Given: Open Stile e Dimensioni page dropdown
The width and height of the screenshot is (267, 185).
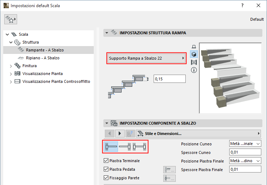Looking at the screenshot, I should point(198,134).
